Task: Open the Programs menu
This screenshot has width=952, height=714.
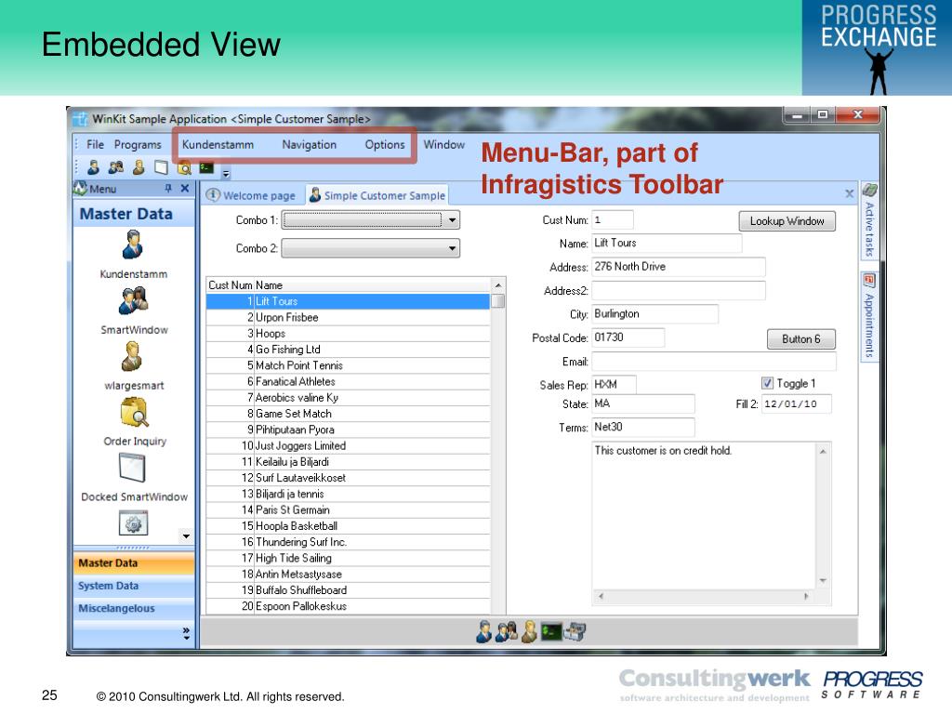Action: (138, 144)
